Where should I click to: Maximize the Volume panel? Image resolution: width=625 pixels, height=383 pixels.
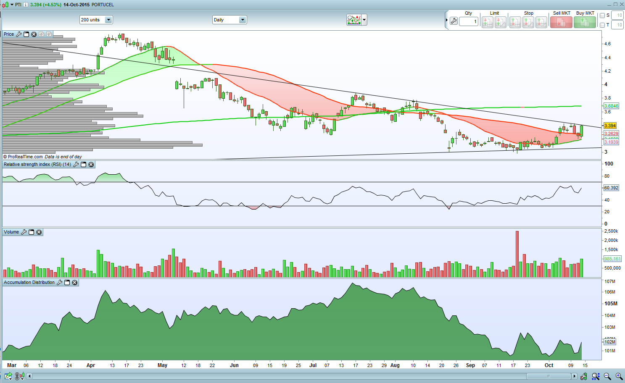31,232
